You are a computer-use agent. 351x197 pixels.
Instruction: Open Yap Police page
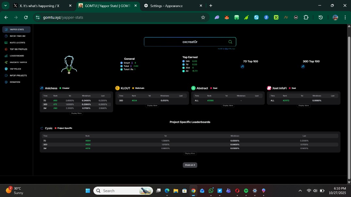[16, 69]
